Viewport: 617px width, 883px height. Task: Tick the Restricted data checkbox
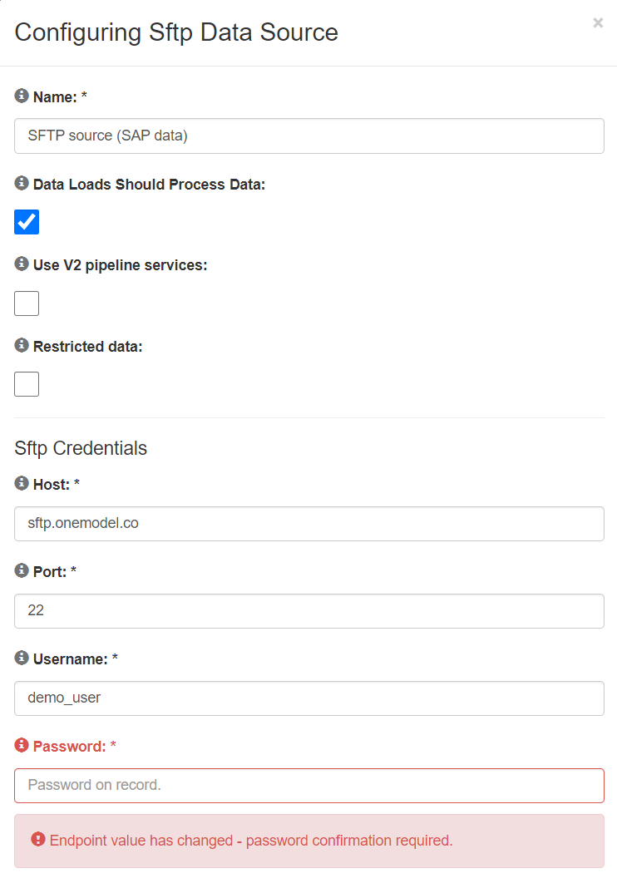click(x=27, y=384)
